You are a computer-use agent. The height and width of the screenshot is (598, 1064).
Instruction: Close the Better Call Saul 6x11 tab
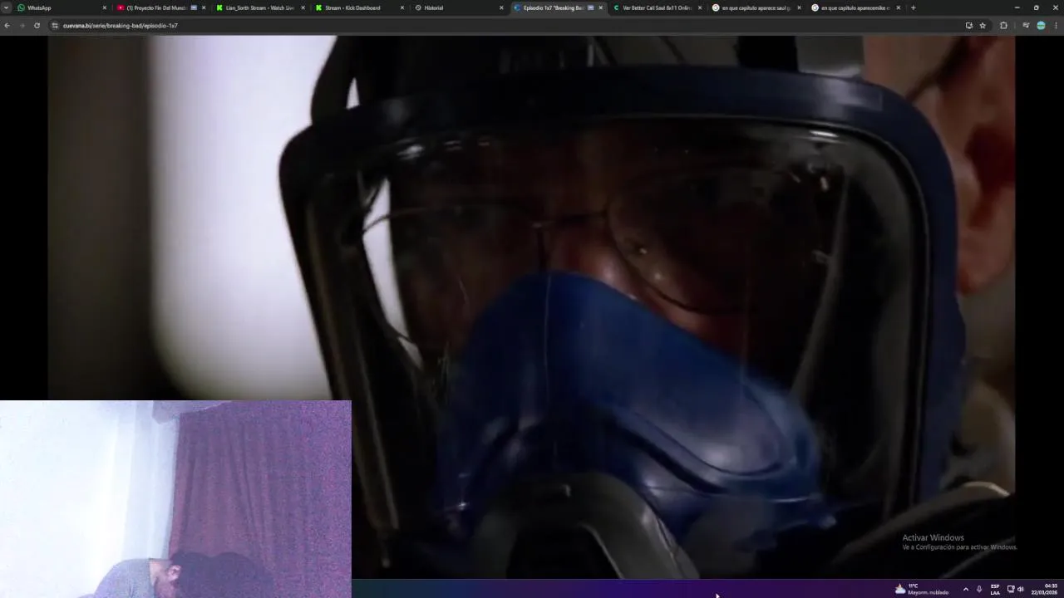pos(700,7)
